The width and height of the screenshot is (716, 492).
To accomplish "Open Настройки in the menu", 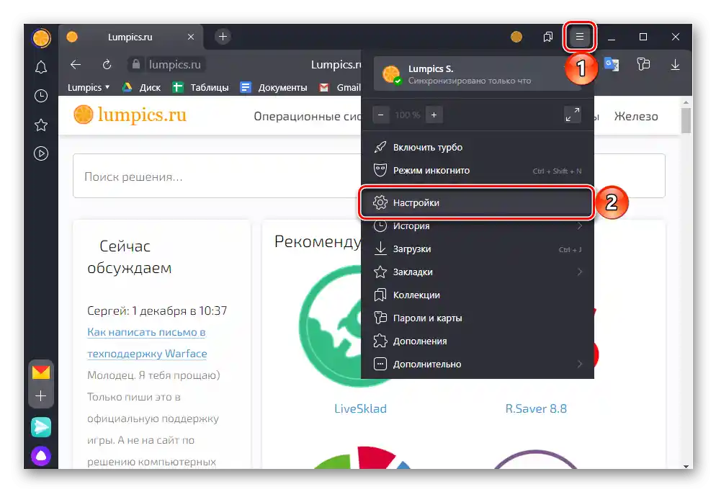I will 477,202.
